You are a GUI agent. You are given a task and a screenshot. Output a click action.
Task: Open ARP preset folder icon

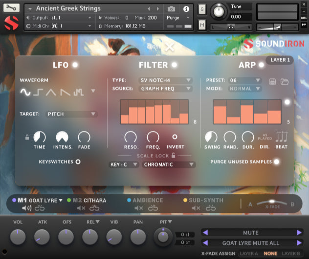point(285,81)
